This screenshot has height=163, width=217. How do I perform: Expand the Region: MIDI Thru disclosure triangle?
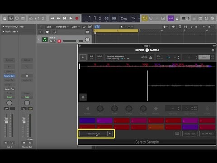(3, 27)
